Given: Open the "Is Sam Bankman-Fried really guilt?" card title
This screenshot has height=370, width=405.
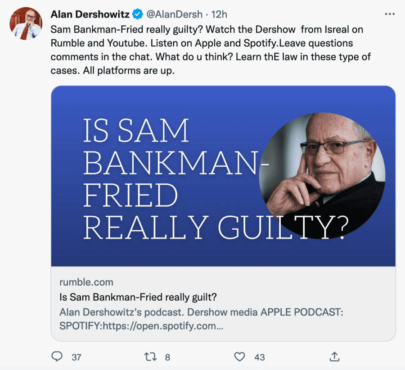Looking at the screenshot, I should click(x=139, y=297).
